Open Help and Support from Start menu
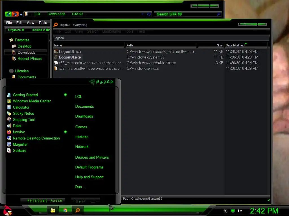 [89, 177]
